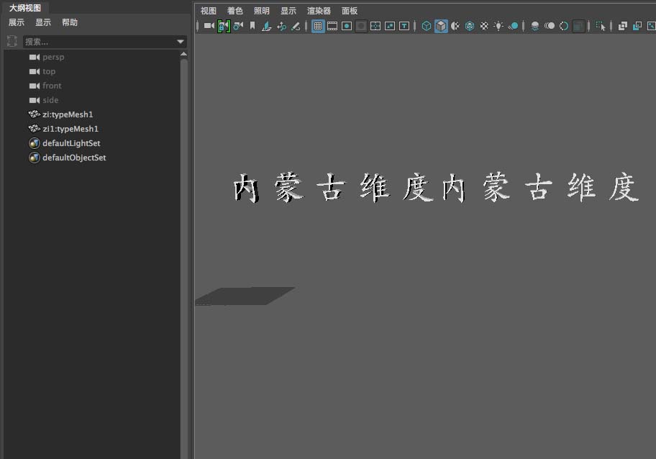Screen dimensions: 656x459
Task: Open Camera Attributes icon
Action: point(239,26)
